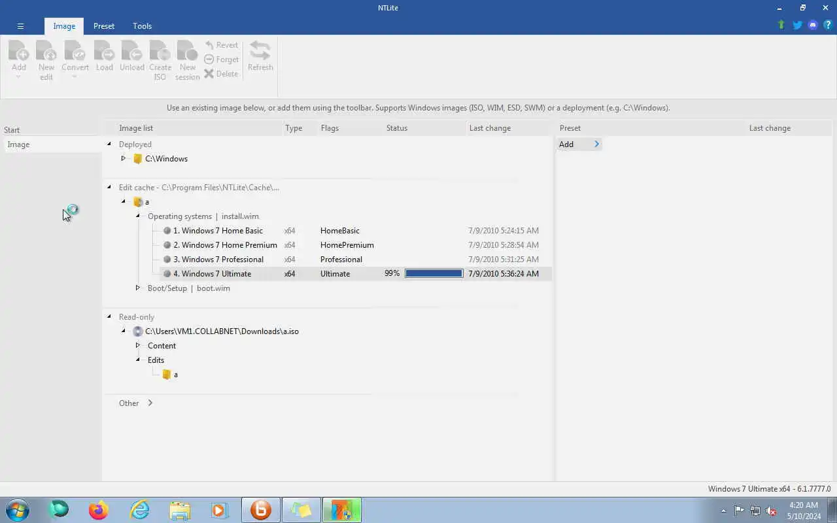Open the Windows Start orb

click(x=18, y=510)
